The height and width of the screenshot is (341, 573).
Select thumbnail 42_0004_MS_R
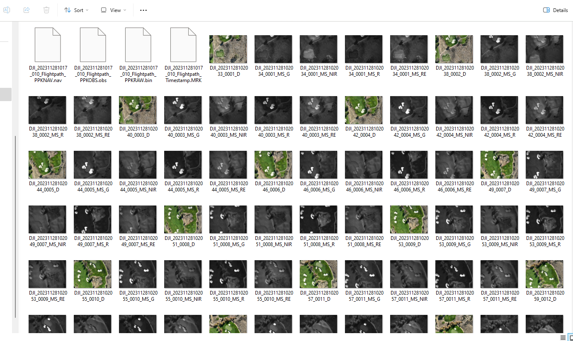[x=499, y=110]
